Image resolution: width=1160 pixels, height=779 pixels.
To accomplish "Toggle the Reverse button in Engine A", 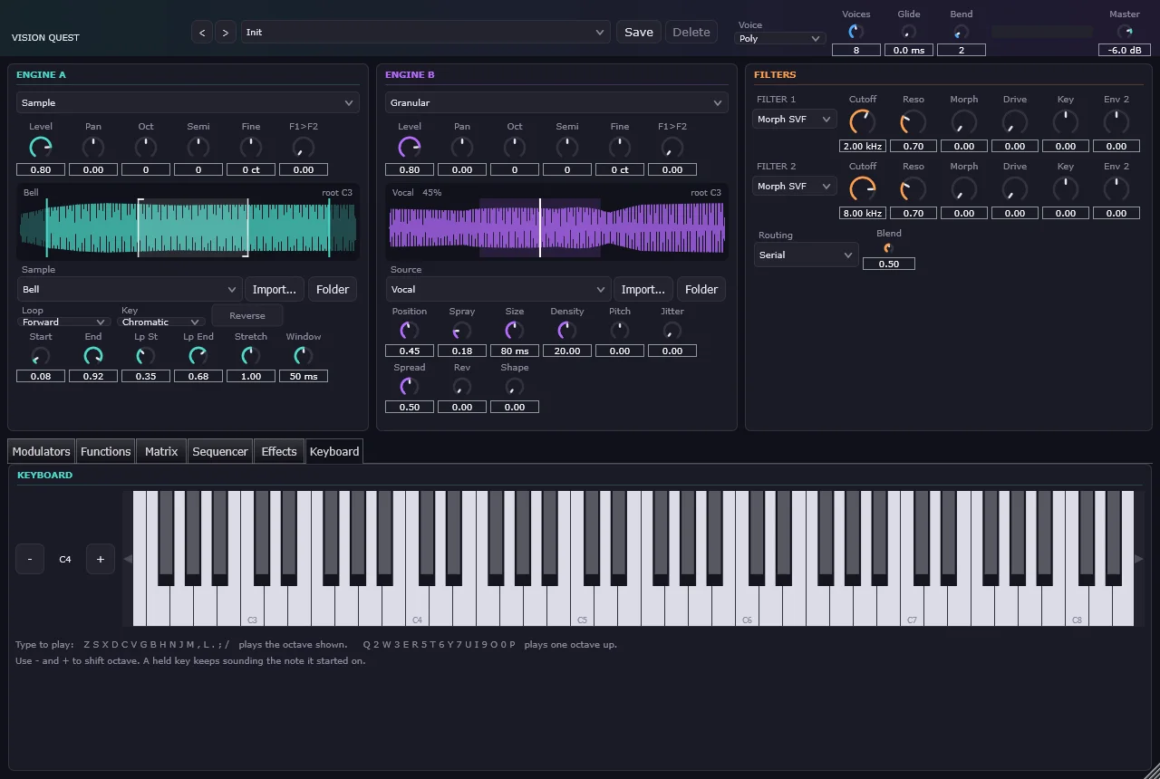I will click(x=247, y=315).
